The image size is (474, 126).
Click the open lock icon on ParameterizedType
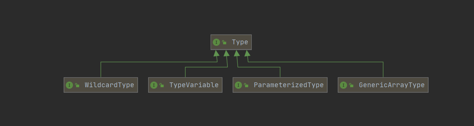click(x=246, y=85)
